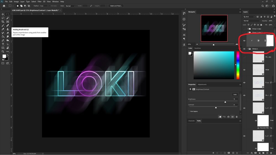Search with the top-right magnifier icon
The width and height of the screenshot is (276, 155).
pyautogui.click(x=262, y=6)
